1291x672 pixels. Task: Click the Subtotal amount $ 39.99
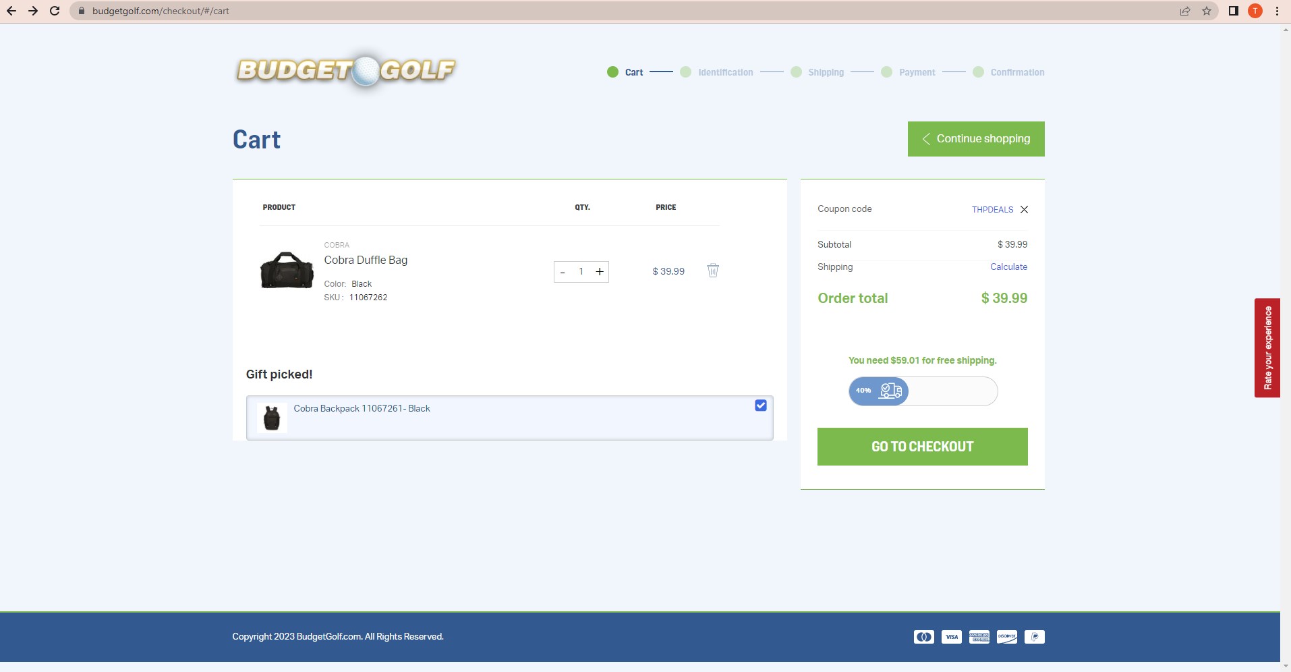pyautogui.click(x=1012, y=244)
